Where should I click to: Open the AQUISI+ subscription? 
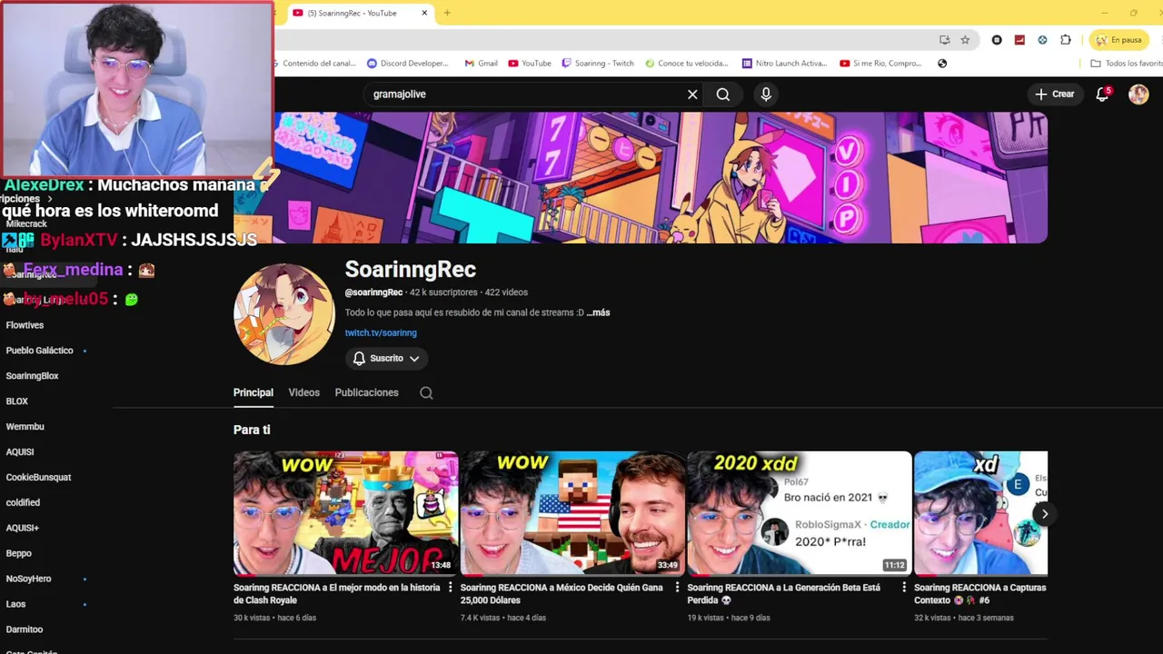point(23,528)
